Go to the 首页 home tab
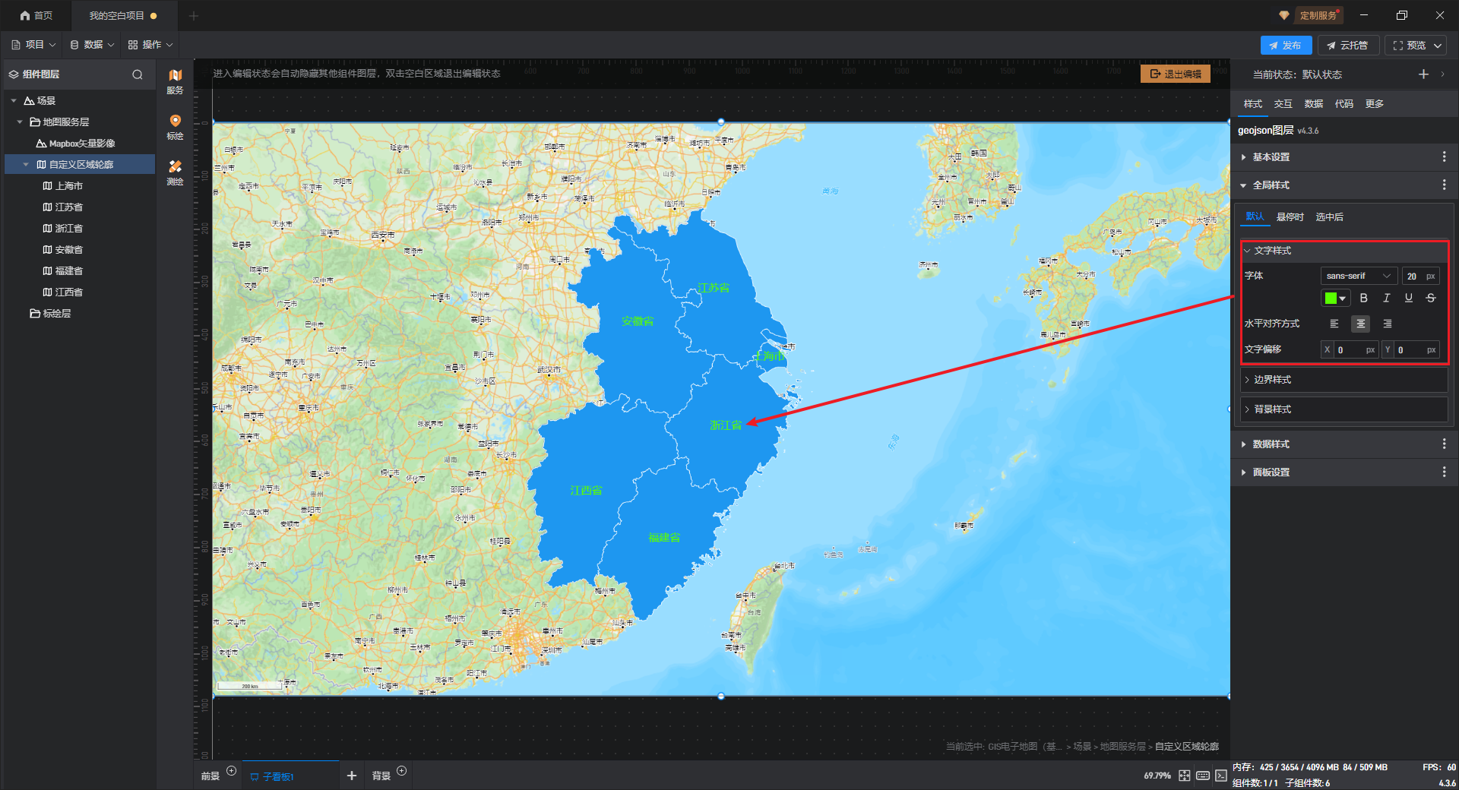The height and width of the screenshot is (790, 1459). point(36,15)
